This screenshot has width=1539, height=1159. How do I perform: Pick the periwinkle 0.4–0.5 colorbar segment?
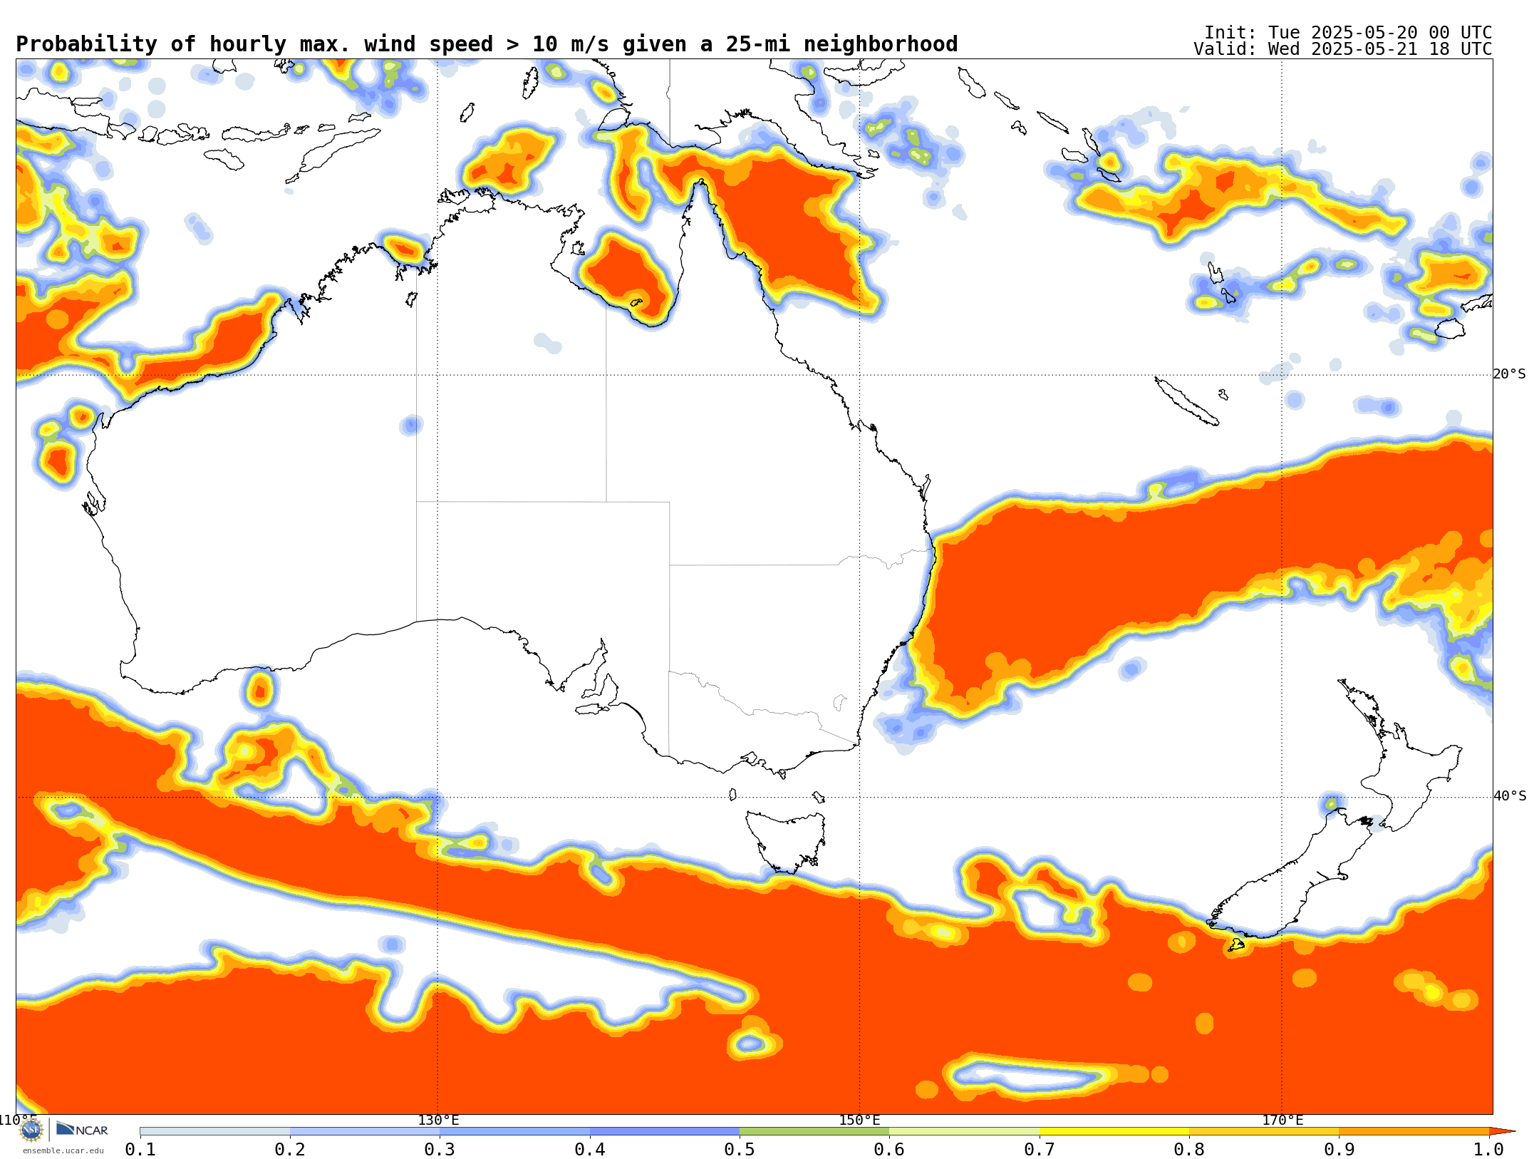tap(665, 1131)
